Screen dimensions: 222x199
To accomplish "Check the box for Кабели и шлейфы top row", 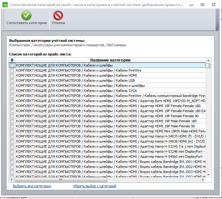I will 12,65.
